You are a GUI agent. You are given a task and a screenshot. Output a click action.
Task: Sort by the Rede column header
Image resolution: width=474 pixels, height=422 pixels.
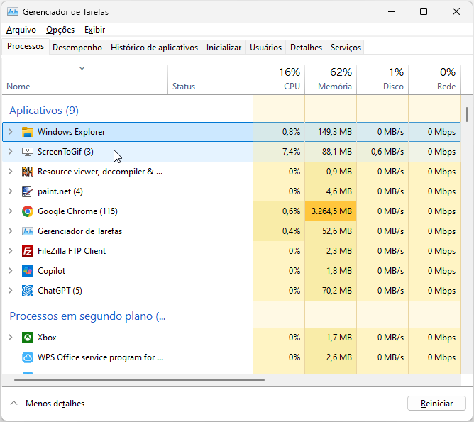click(434, 80)
